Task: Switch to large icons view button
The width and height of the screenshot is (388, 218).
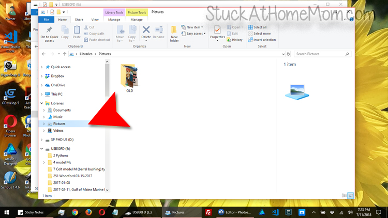Action: pyautogui.click(x=351, y=195)
